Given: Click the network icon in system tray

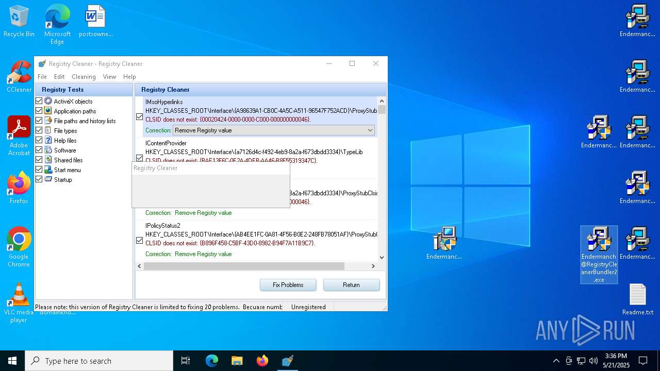Looking at the screenshot, I should [581, 361].
